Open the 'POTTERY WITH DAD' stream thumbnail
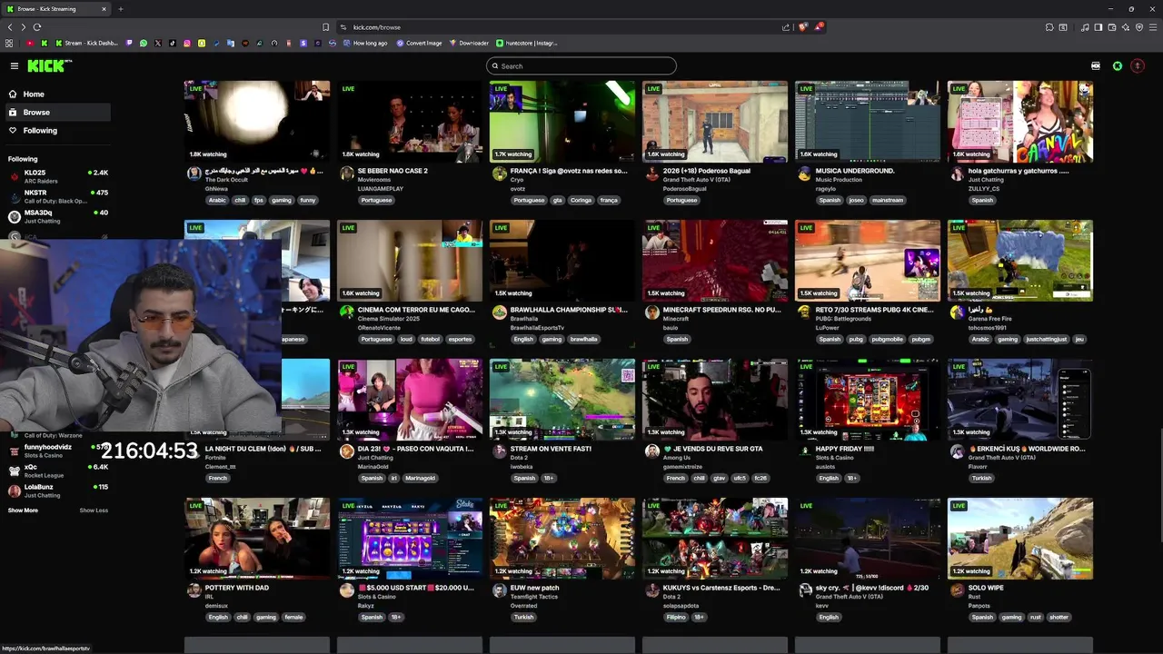Image resolution: width=1163 pixels, height=654 pixels. (257, 538)
